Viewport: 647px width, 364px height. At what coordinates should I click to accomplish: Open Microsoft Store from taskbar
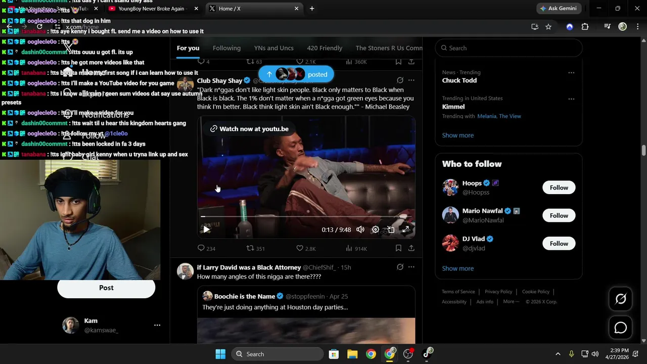click(334, 354)
